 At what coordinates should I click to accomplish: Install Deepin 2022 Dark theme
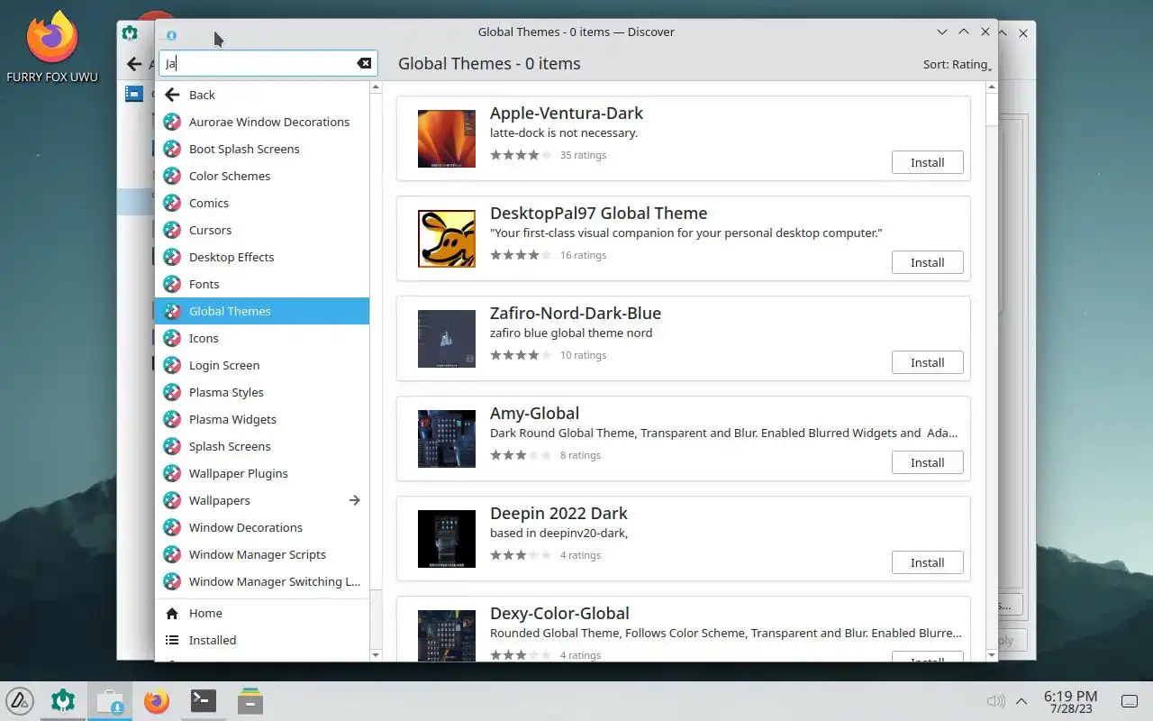[927, 562]
